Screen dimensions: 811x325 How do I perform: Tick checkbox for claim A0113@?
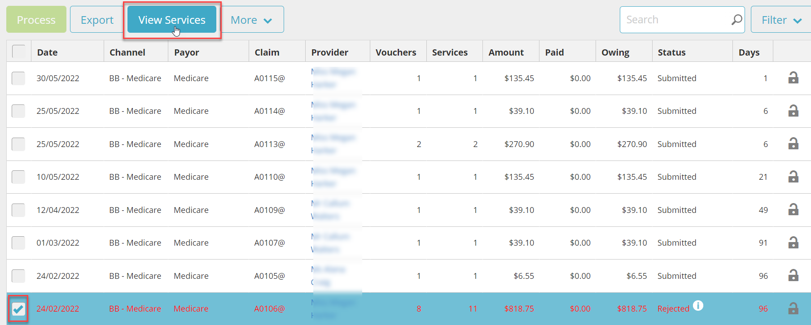tap(18, 144)
